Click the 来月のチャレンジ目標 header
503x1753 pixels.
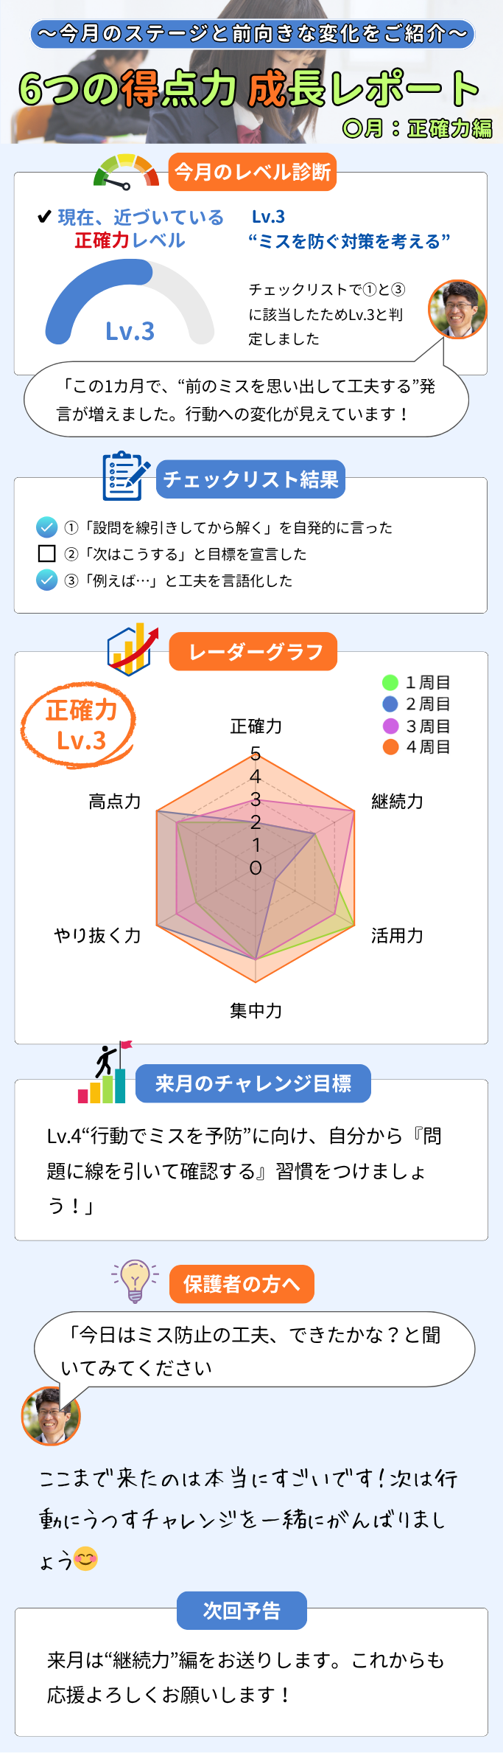[x=253, y=1083]
